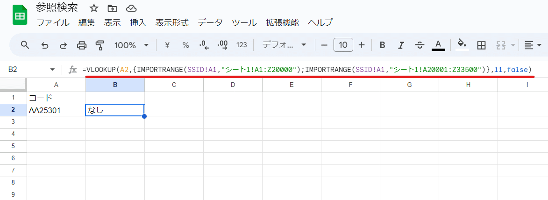The image size is (548, 200).
Task: Open the ヘルプ menu
Action: [320, 23]
